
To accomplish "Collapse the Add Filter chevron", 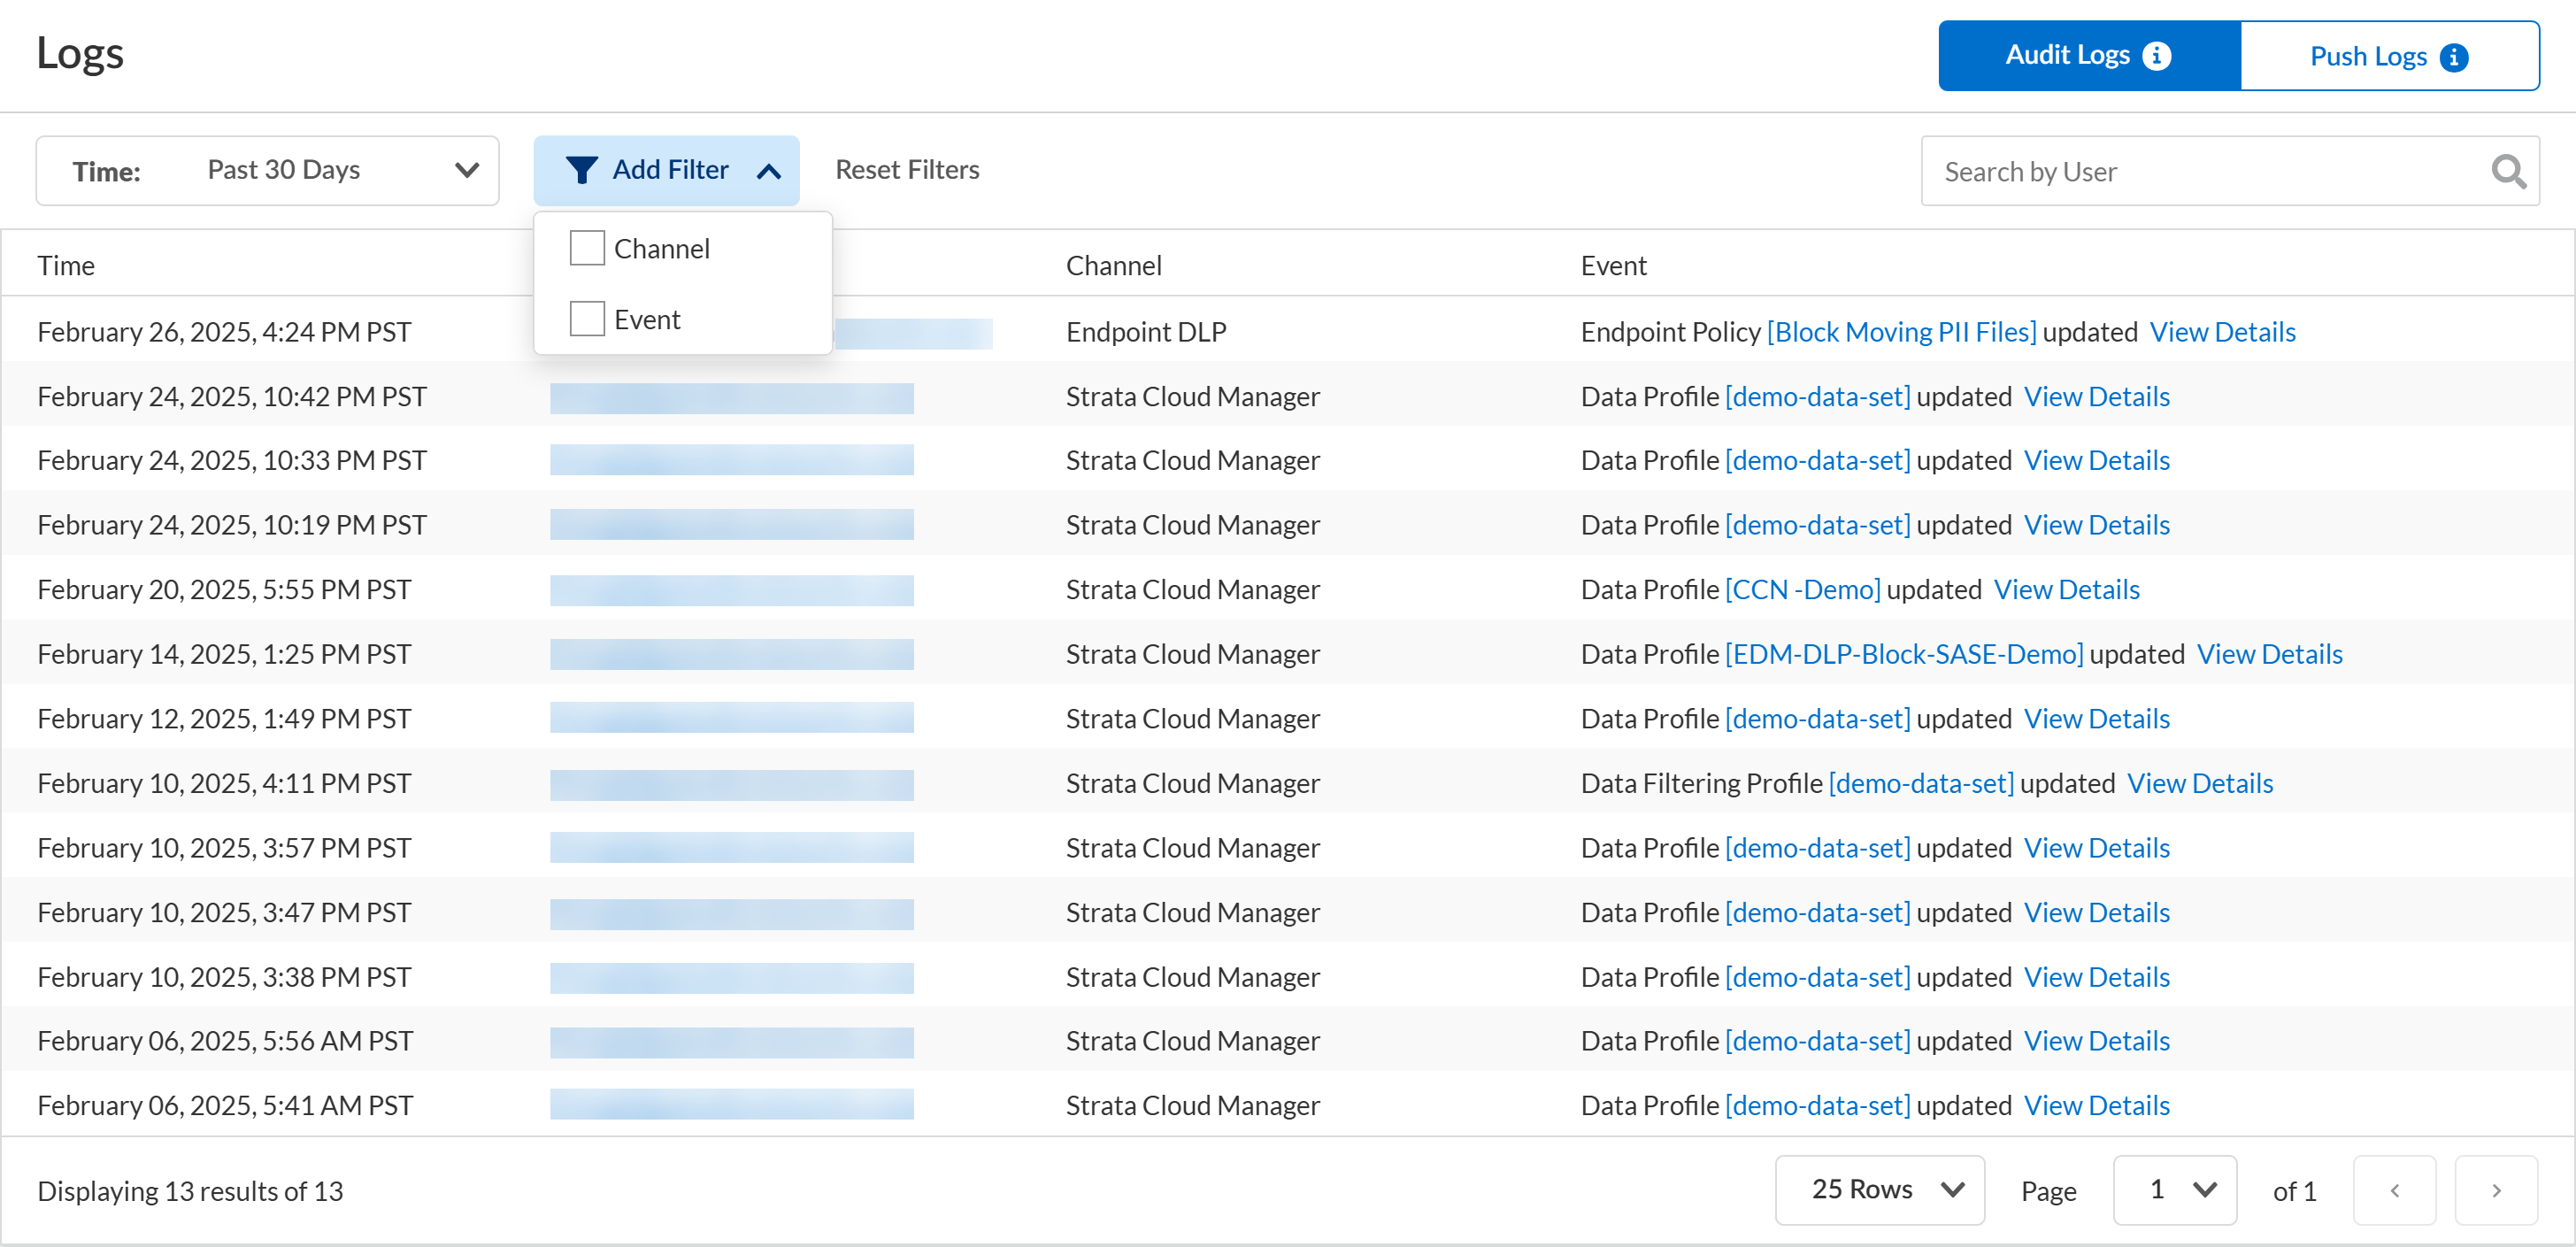I will tap(768, 171).
